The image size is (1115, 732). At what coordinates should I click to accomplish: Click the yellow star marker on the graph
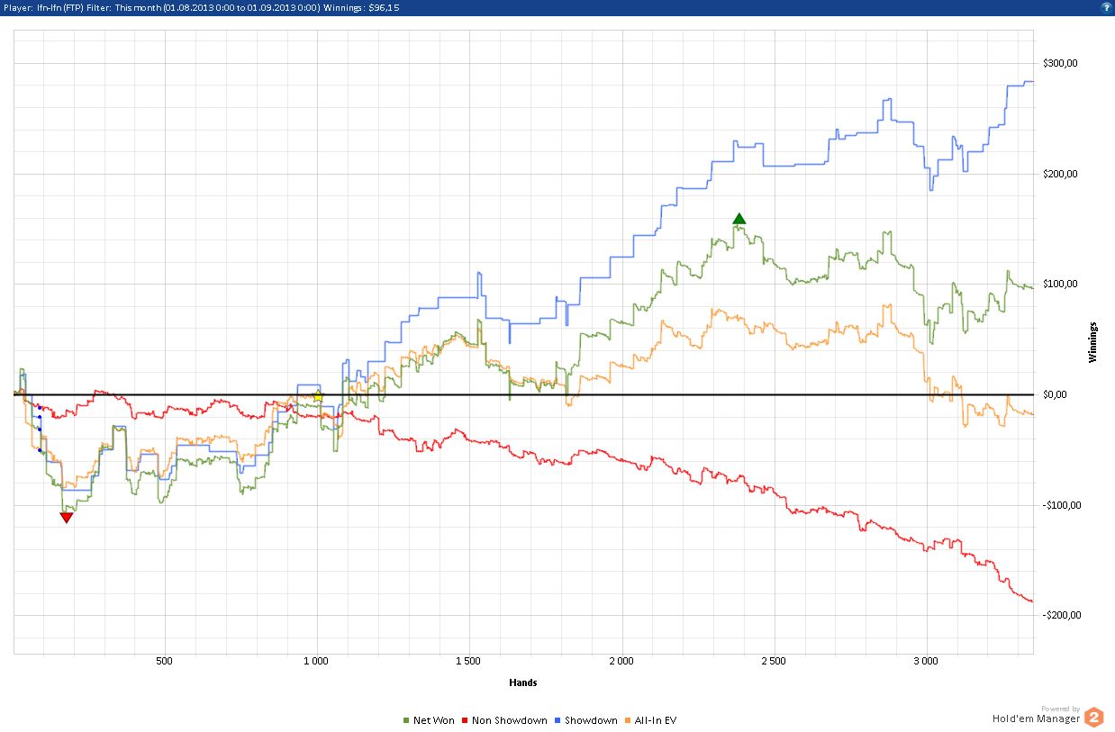[x=317, y=395]
